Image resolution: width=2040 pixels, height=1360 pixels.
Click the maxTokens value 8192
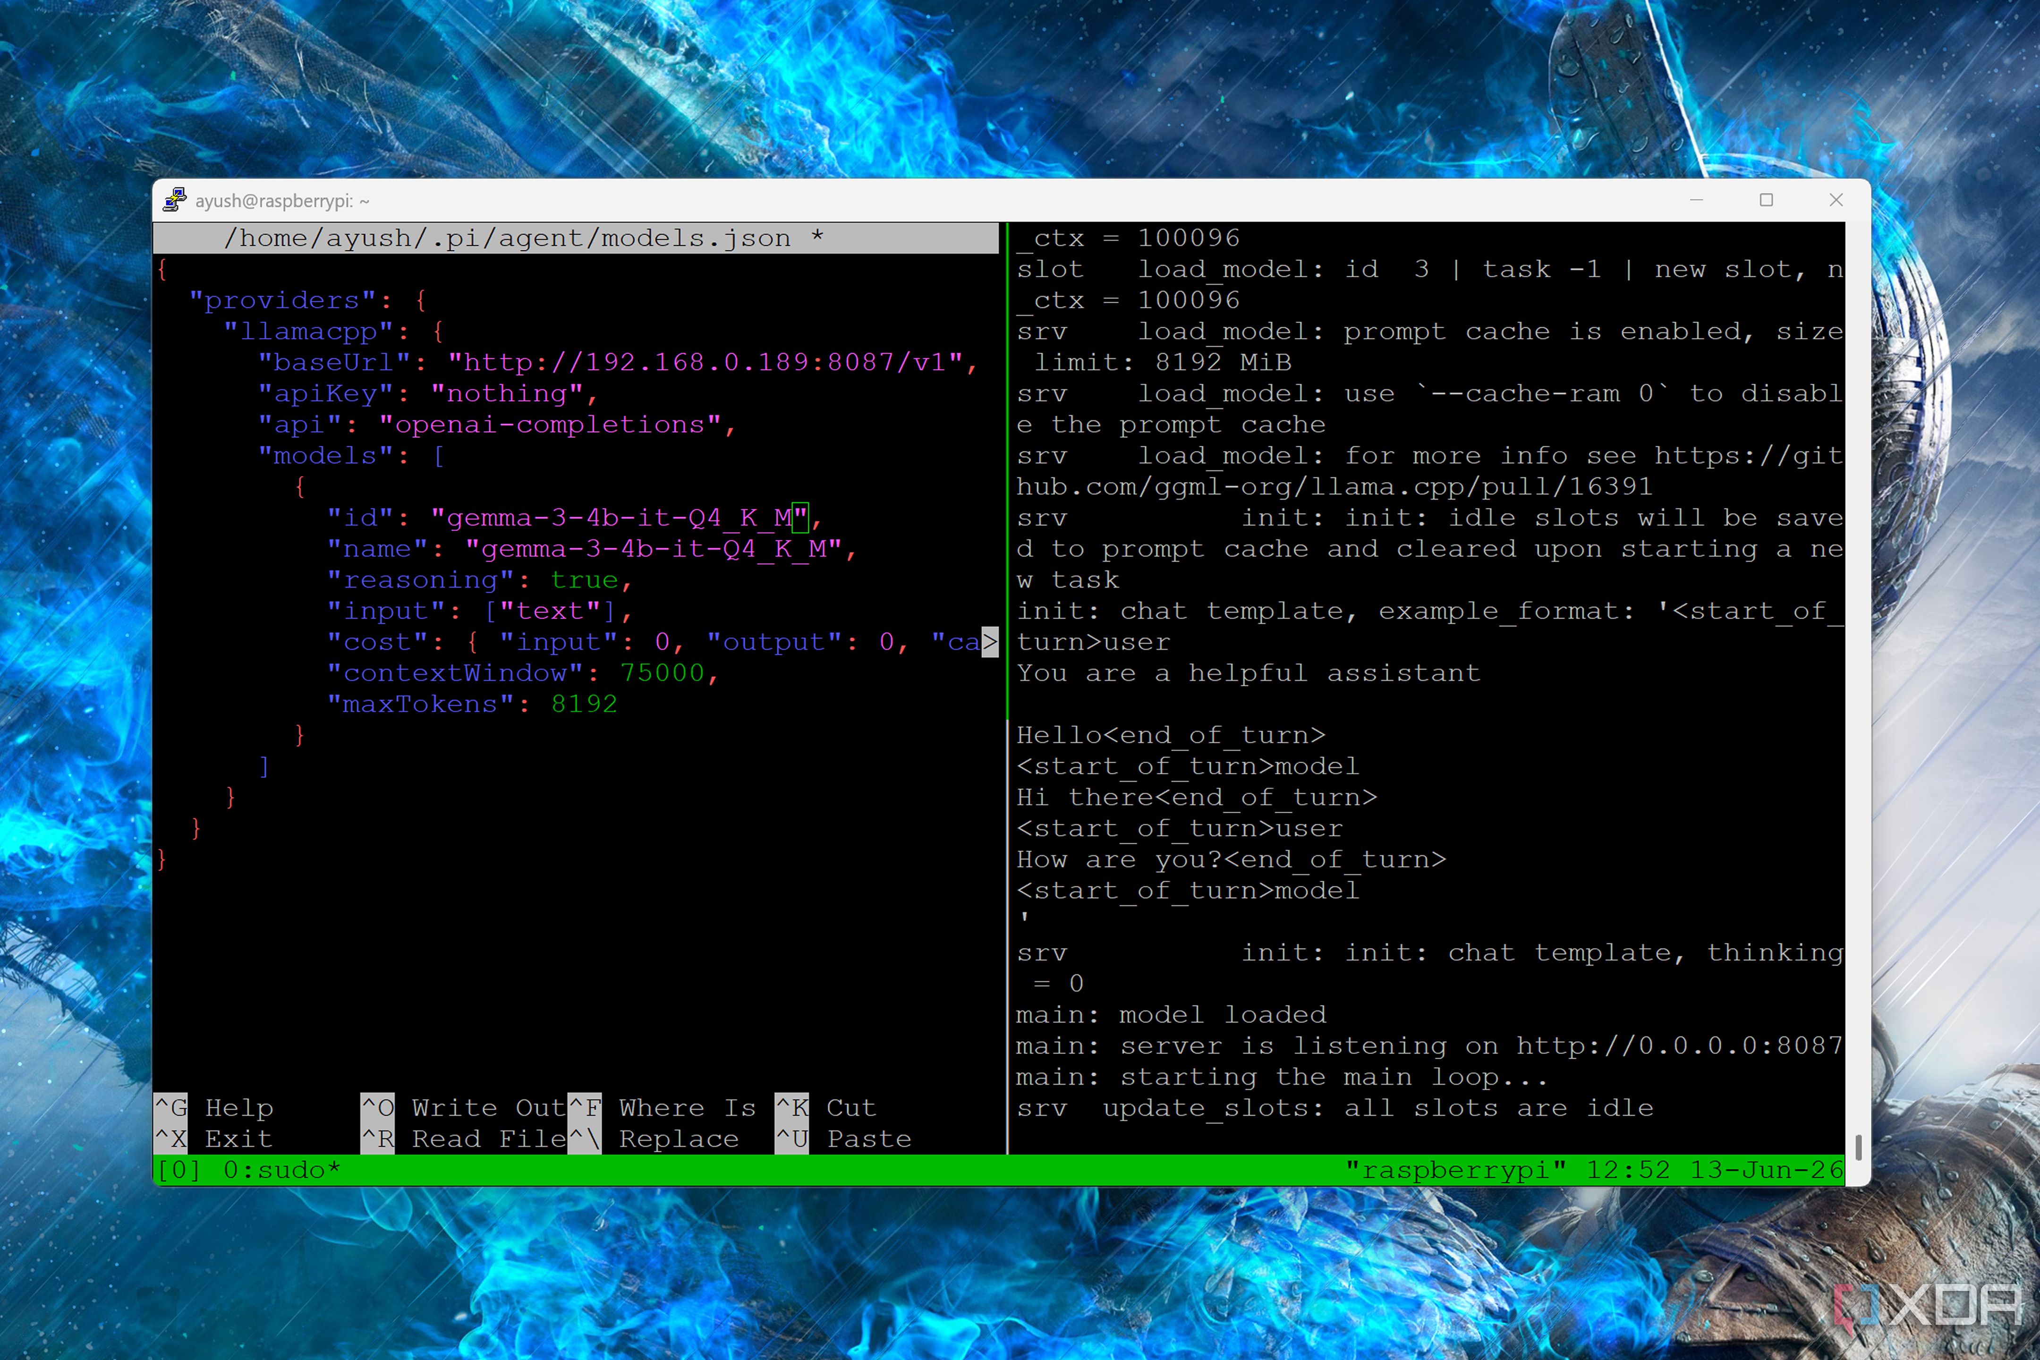click(585, 704)
